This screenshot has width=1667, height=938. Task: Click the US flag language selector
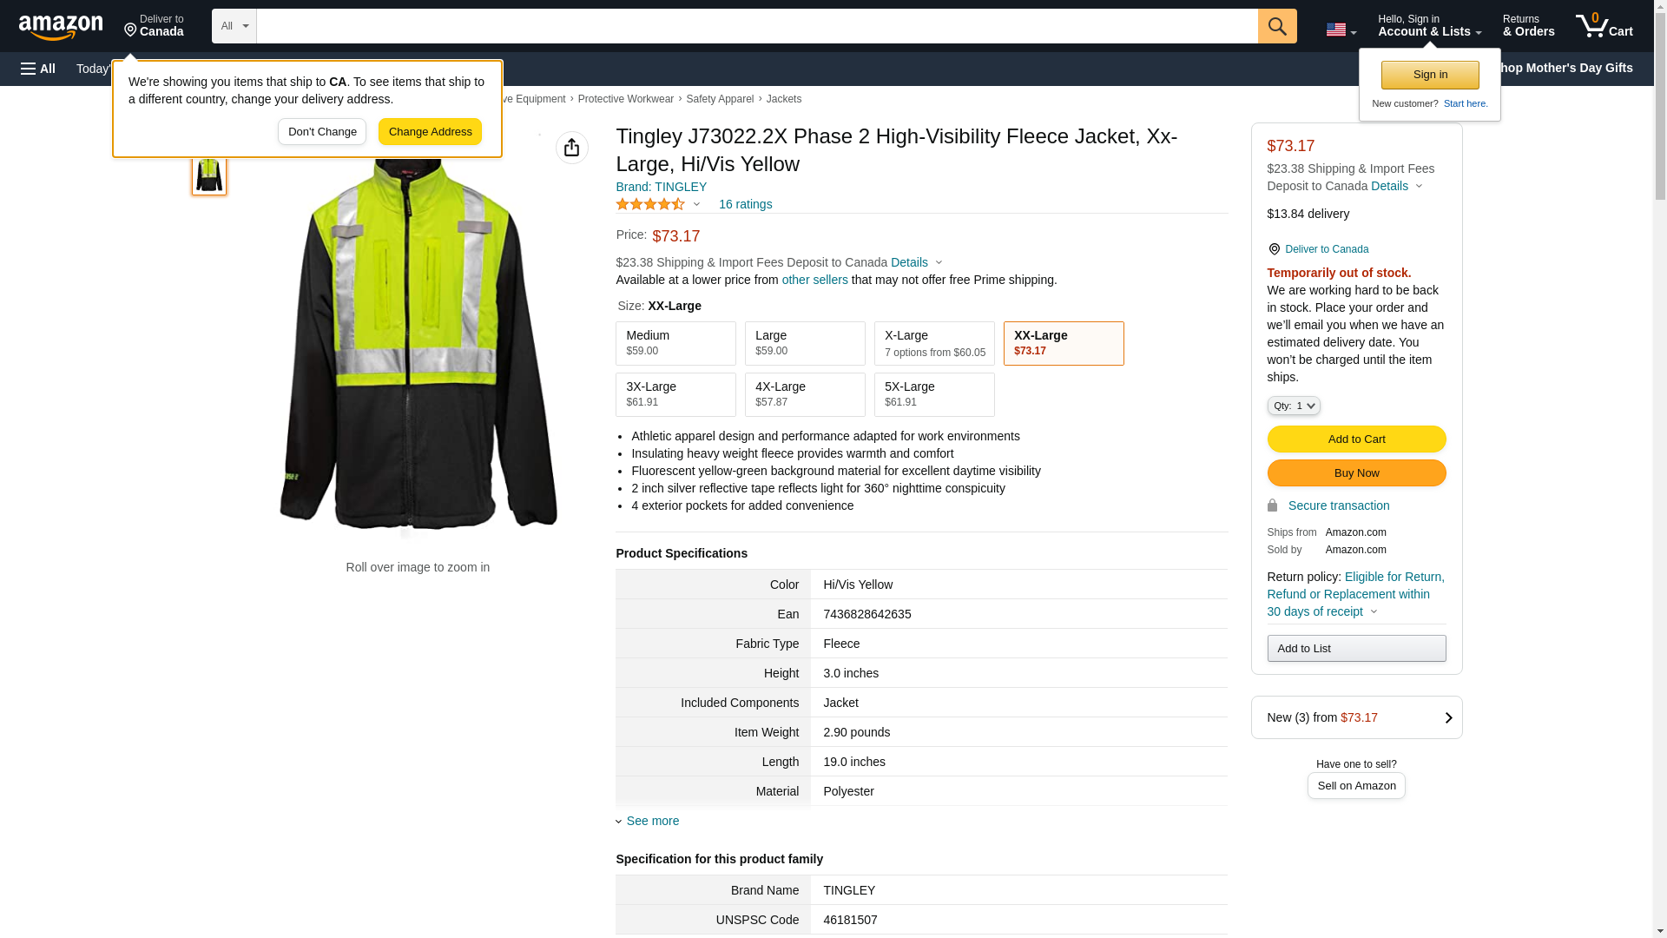pyautogui.click(x=1340, y=30)
